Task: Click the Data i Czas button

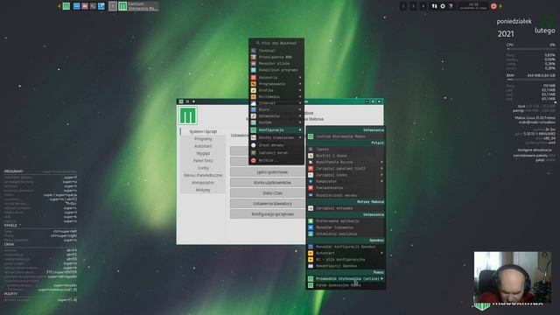Action: pos(268,193)
